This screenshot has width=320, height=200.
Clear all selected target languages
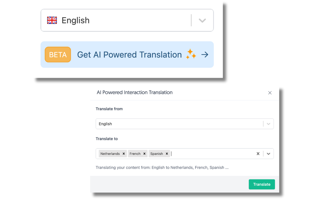click(x=258, y=154)
